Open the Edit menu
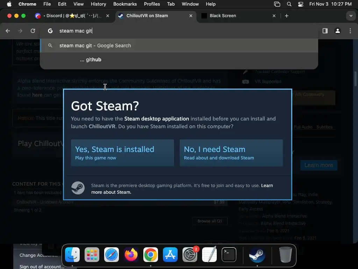The height and width of the screenshot is (269, 358). point(62,4)
